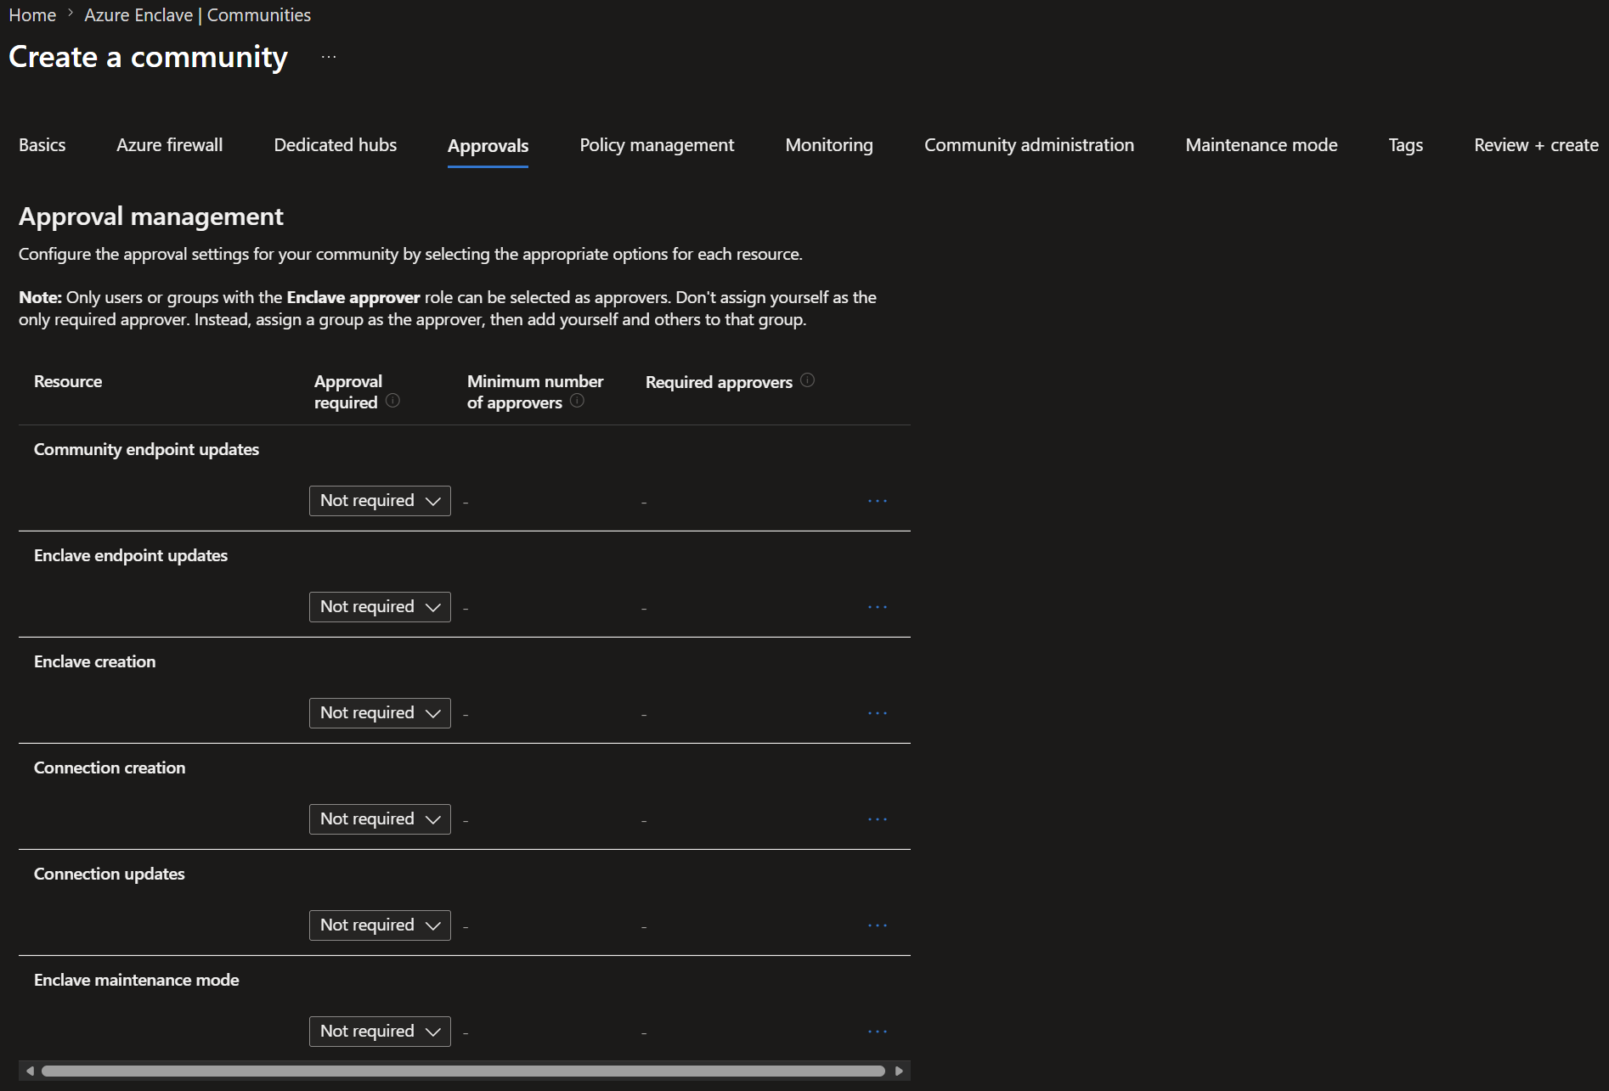This screenshot has width=1609, height=1091.
Task: Click info icon next to Approval required
Action: [x=392, y=401]
